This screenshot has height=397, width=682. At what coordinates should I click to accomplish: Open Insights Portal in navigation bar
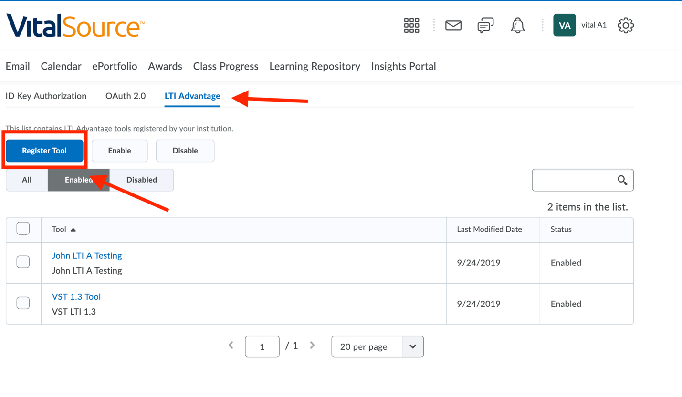(404, 66)
